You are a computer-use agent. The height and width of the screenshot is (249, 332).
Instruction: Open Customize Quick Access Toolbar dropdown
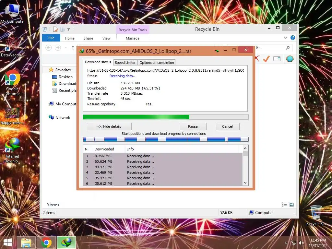pos(69,30)
